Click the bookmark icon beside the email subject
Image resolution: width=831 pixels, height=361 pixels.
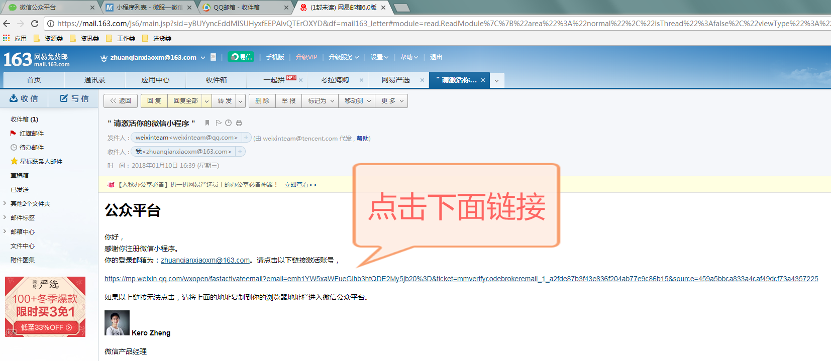tap(207, 123)
